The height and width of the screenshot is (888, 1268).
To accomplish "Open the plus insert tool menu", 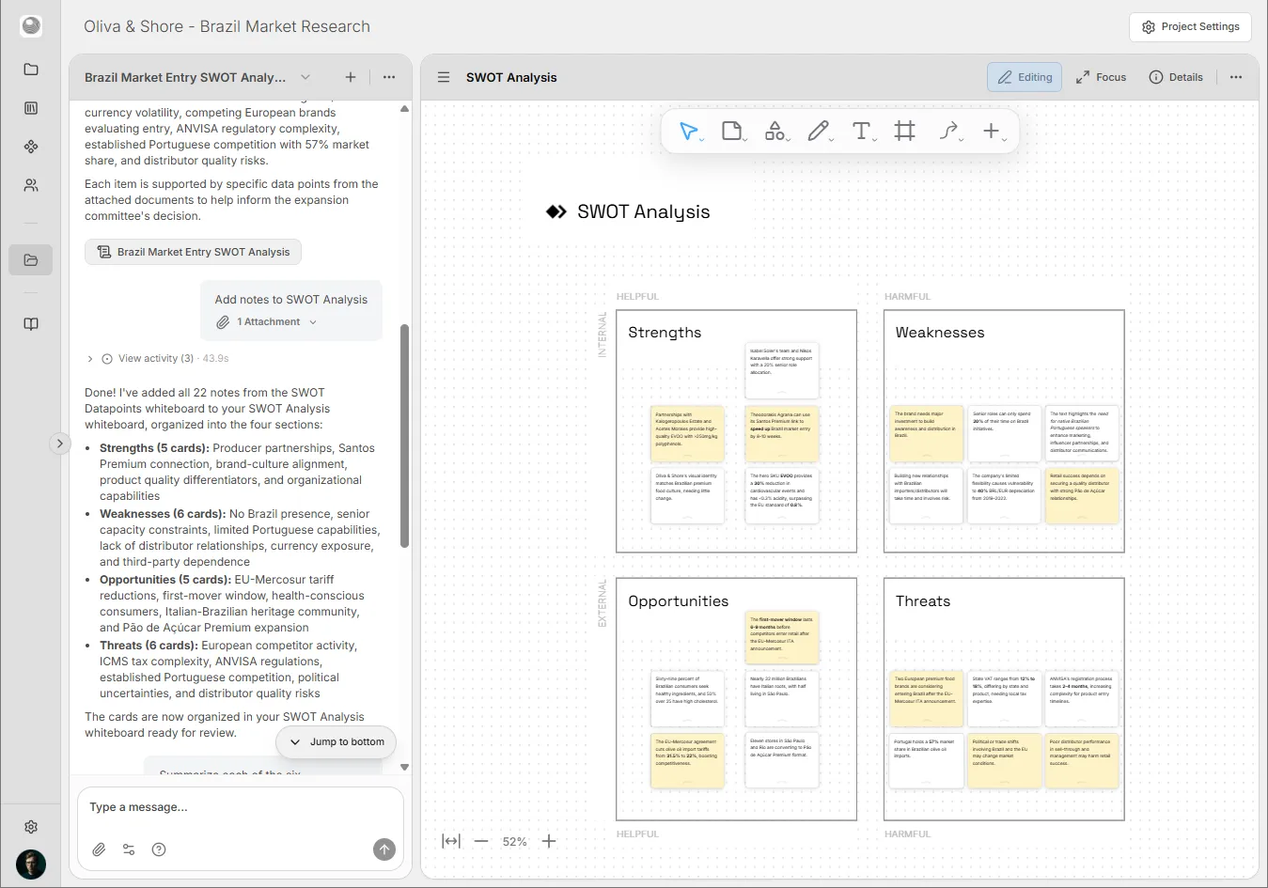I will 993,132.
